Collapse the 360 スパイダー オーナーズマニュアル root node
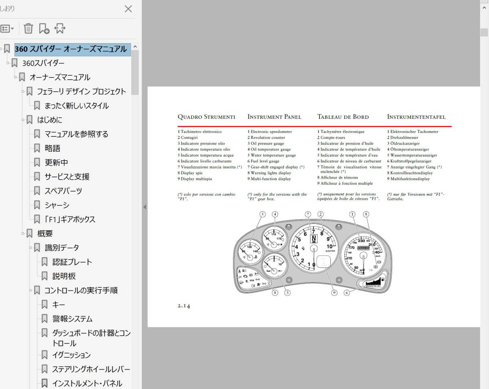The width and height of the screenshot is (489, 389). tap(1, 48)
